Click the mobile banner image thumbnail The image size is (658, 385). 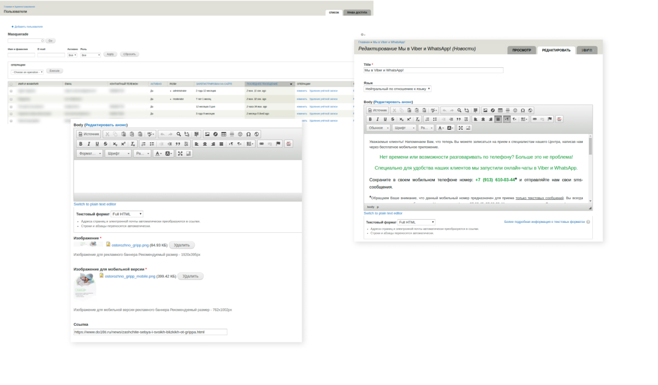point(85,286)
